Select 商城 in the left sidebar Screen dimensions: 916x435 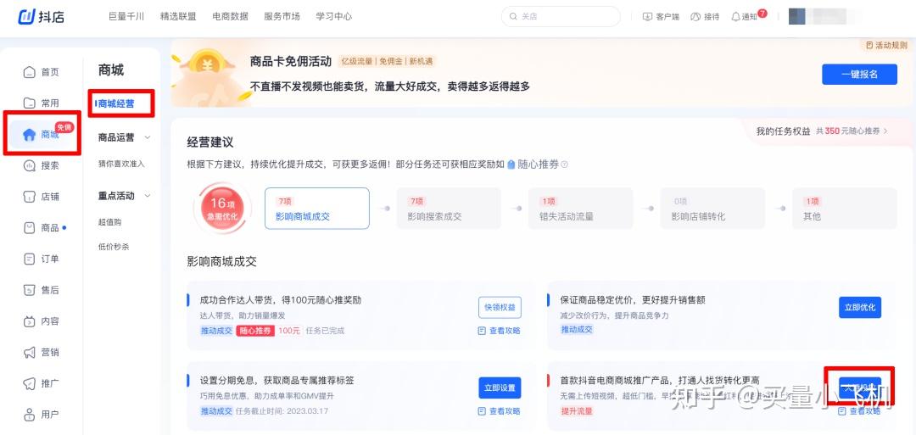[41, 134]
